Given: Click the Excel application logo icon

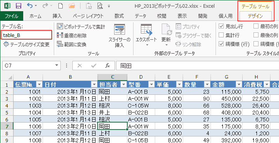Looking at the screenshot, I should (7, 6).
